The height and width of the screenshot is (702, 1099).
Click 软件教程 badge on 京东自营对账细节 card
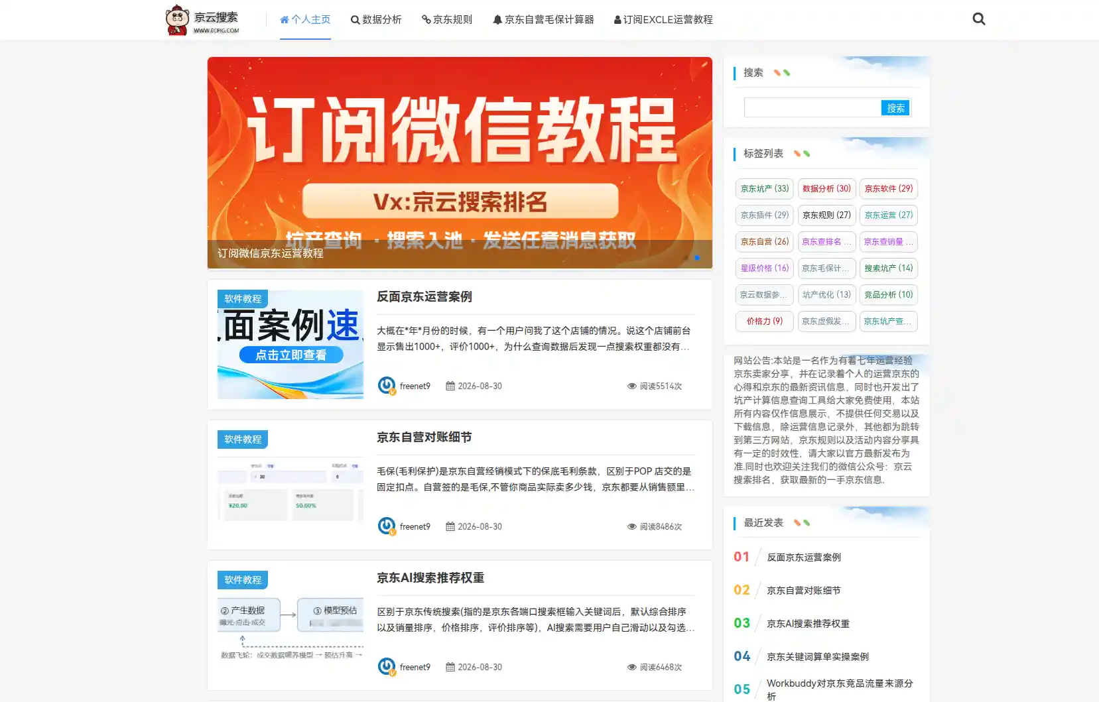[243, 439]
